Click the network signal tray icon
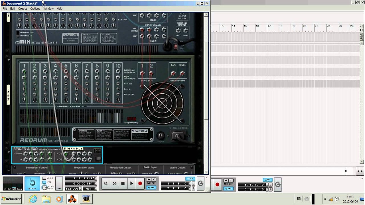365x205 pixels. 331,199
